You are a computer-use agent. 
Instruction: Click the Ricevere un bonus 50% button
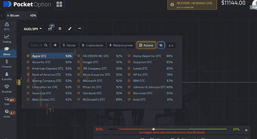click(191, 5)
